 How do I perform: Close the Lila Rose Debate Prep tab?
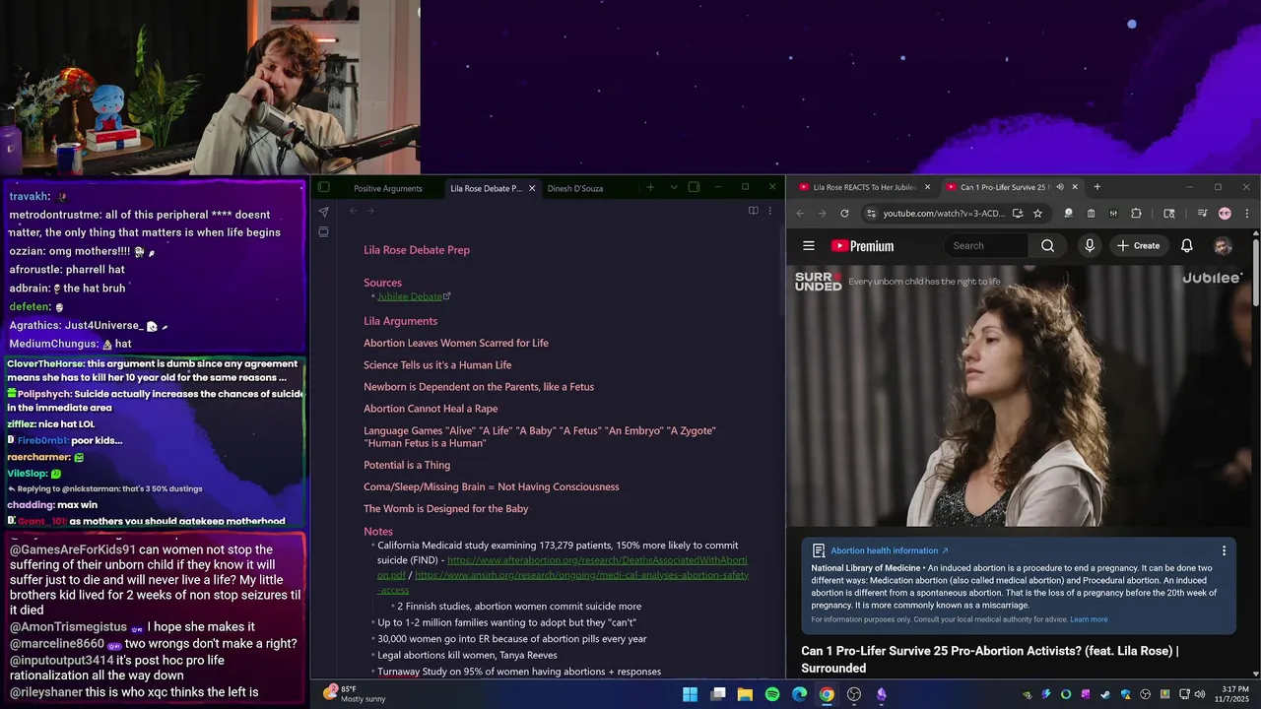pyautogui.click(x=532, y=188)
